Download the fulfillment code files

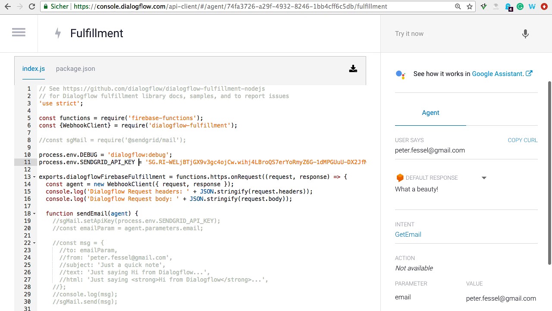353,69
